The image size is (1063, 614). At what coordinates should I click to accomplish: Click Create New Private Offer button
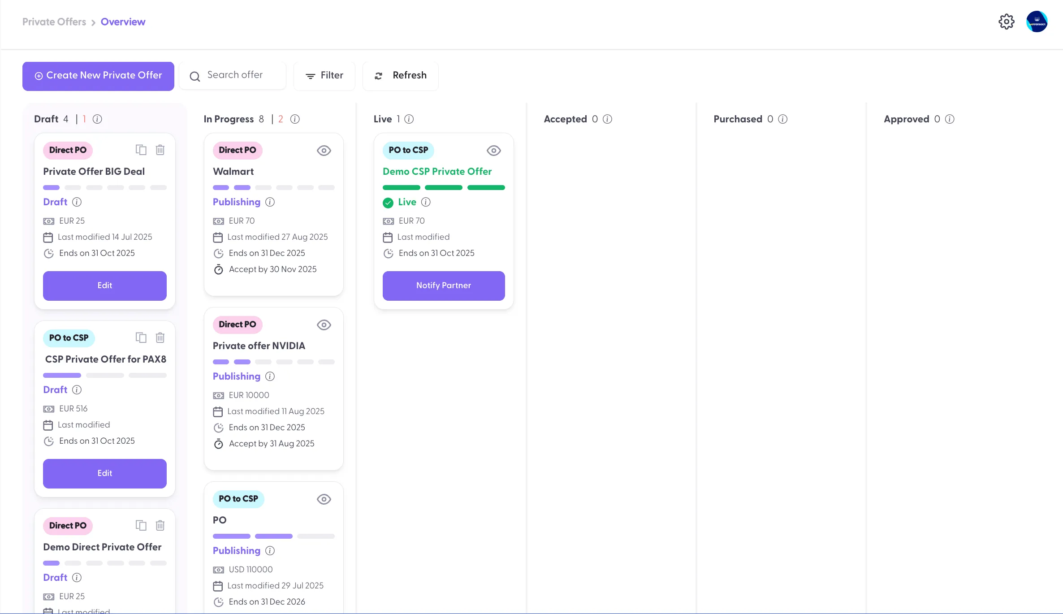[98, 76]
